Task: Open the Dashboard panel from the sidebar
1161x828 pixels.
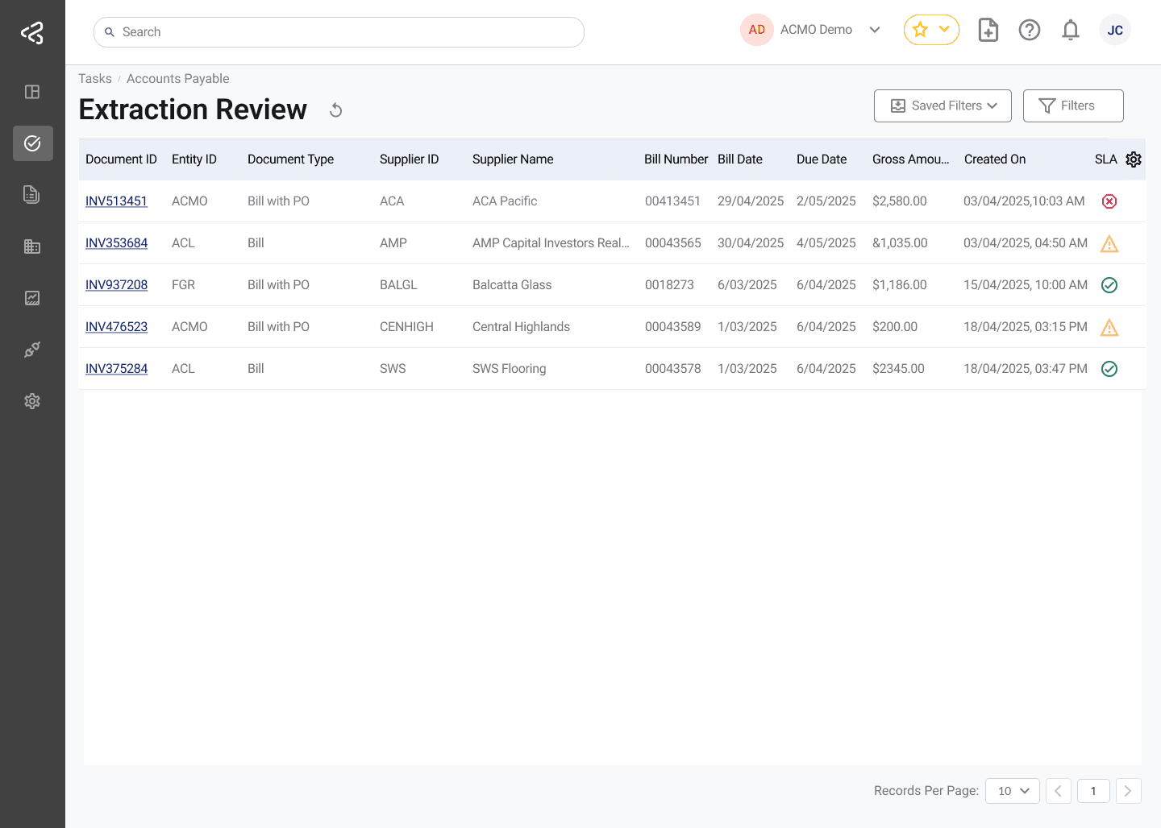Action: point(32,92)
